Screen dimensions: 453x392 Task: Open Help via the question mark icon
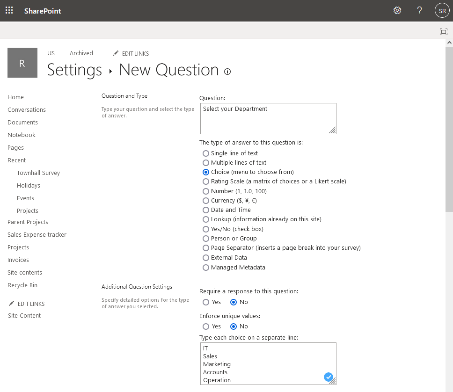point(419,10)
